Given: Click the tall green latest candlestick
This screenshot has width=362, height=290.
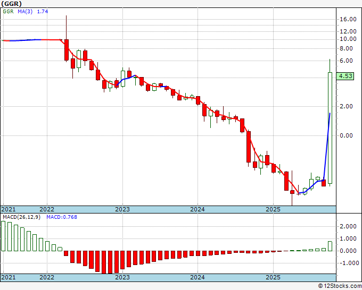Looking at the screenshot, I should (330, 128).
